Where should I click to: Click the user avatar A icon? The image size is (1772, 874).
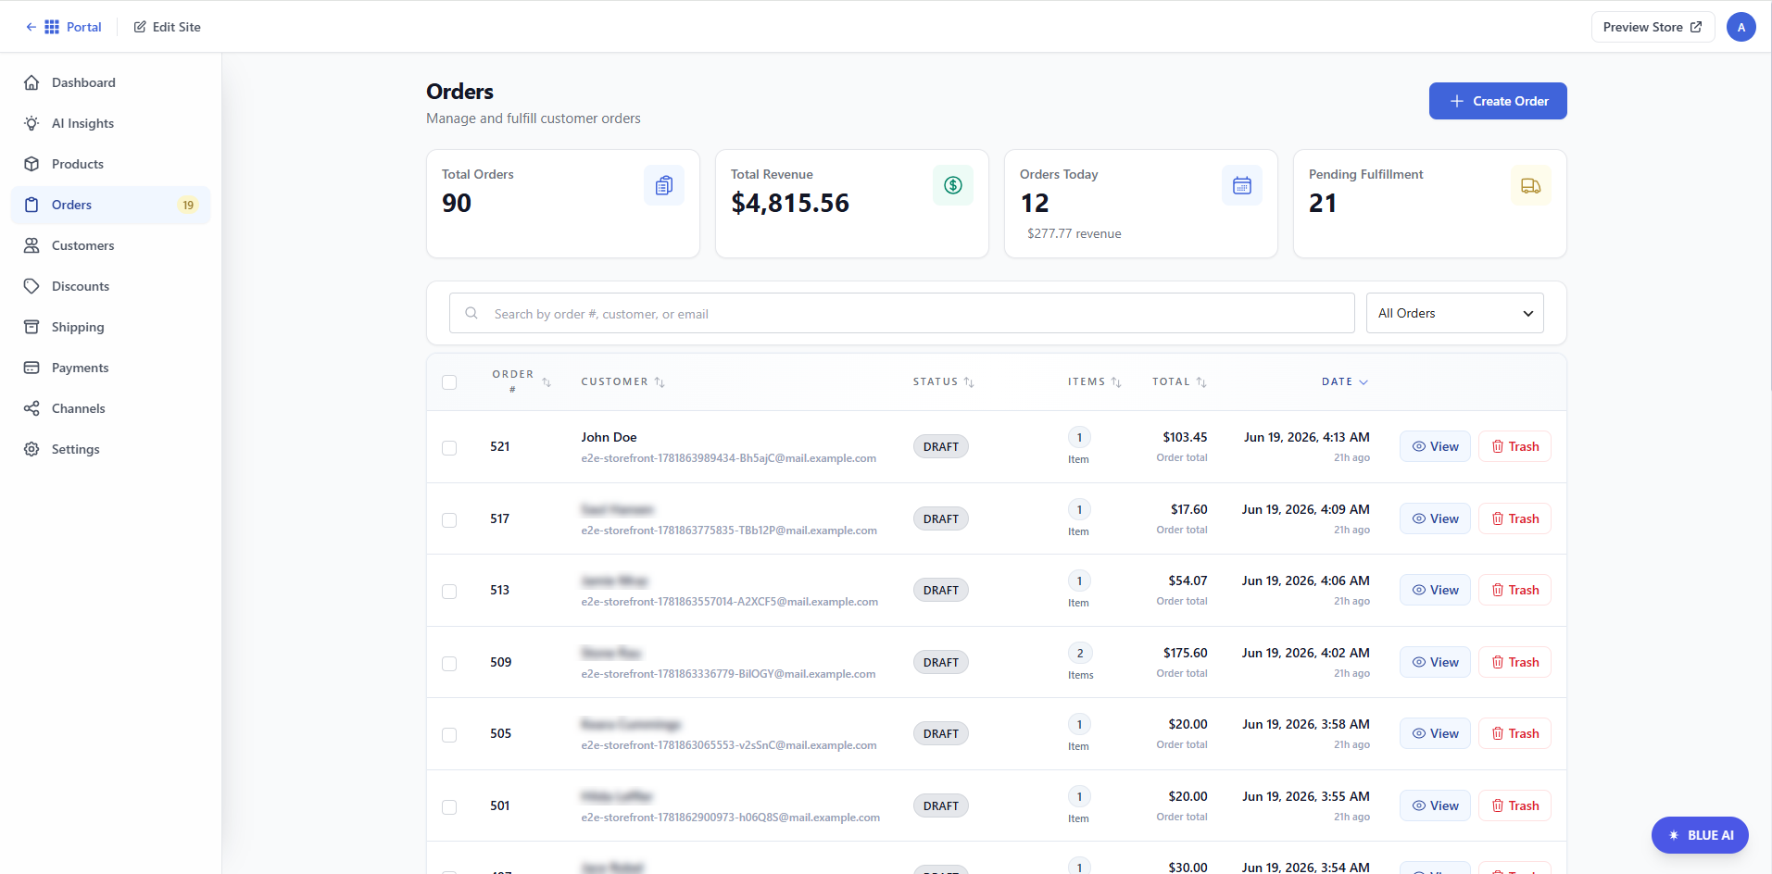[x=1741, y=27]
